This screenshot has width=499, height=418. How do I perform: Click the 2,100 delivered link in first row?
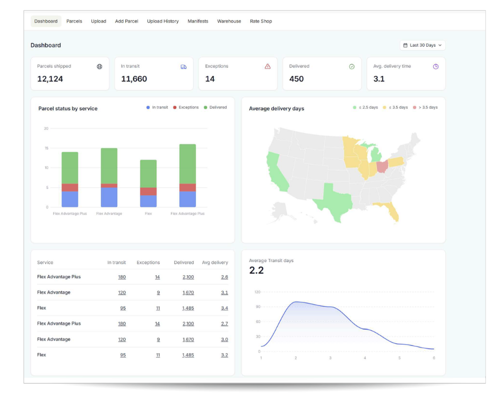coord(188,277)
